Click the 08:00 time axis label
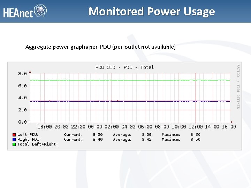The image size is (251, 188). 162,127
